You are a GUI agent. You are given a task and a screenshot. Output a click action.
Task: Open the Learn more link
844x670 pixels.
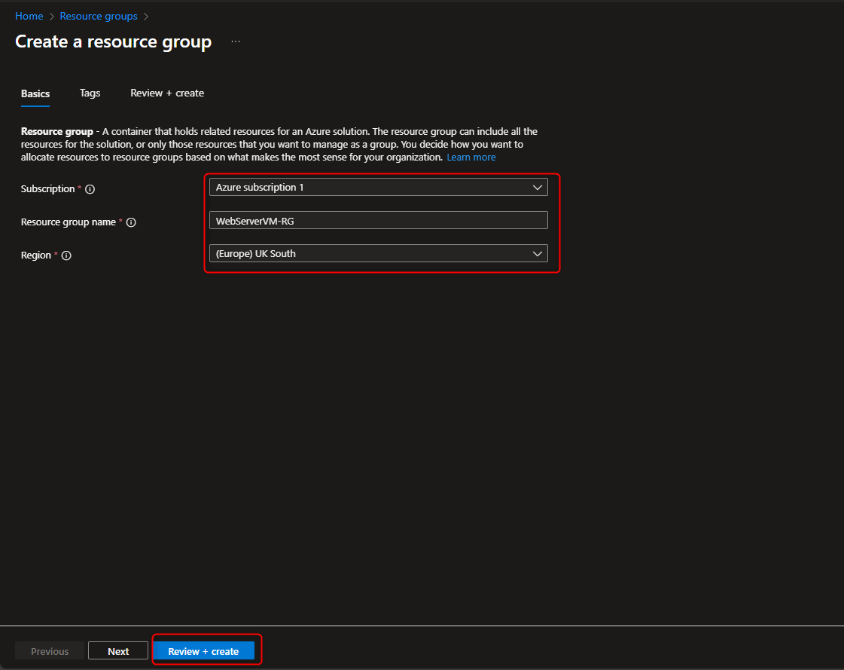click(x=471, y=157)
